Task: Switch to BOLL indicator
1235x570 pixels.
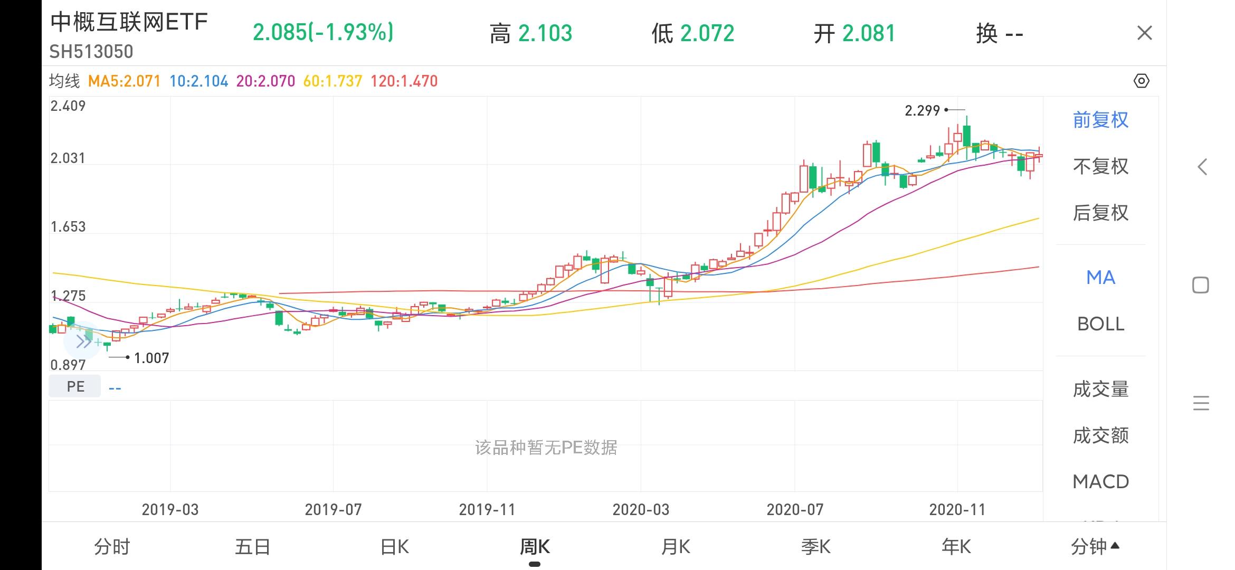Action: [1100, 324]
